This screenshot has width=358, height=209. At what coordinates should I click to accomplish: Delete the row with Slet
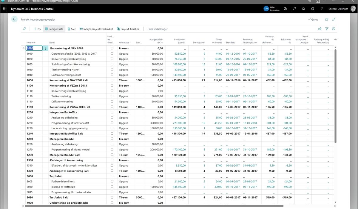[72, 29]
